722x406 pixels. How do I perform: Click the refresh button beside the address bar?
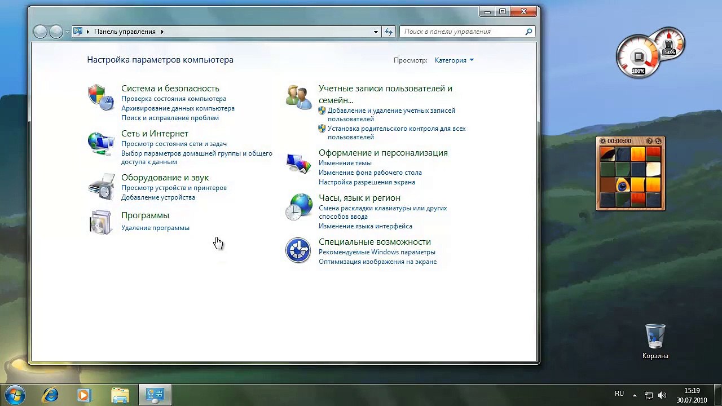pyautogui.click(x=388, y=32)
